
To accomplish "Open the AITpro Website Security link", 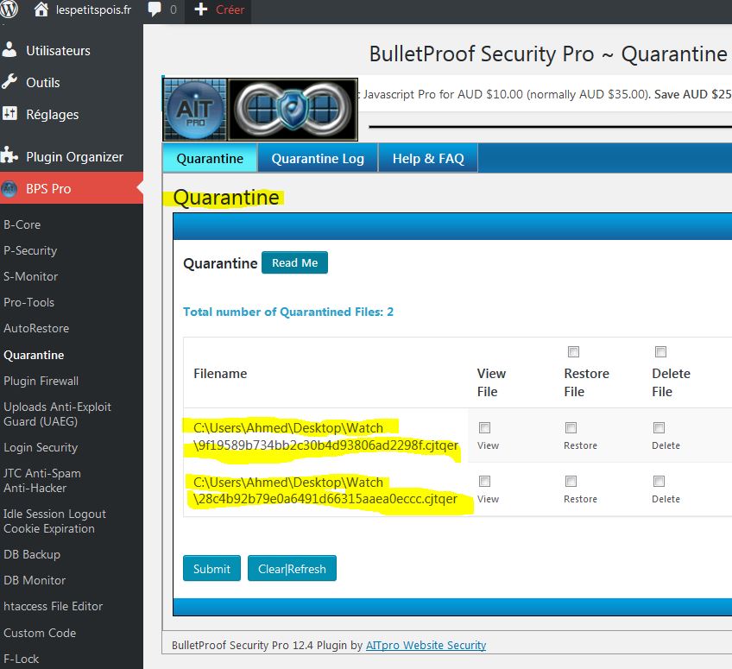I will (426, 645).
